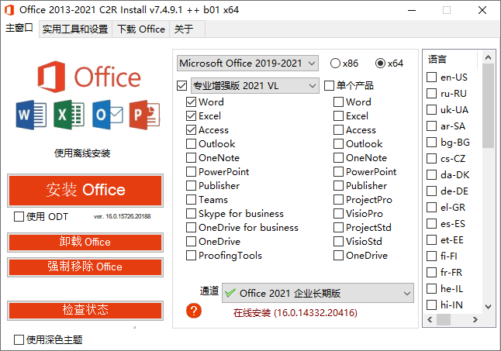Enable the 使用 ODT checkbox
This screenshot has width=501, height=351.
[x=19, y=217]
